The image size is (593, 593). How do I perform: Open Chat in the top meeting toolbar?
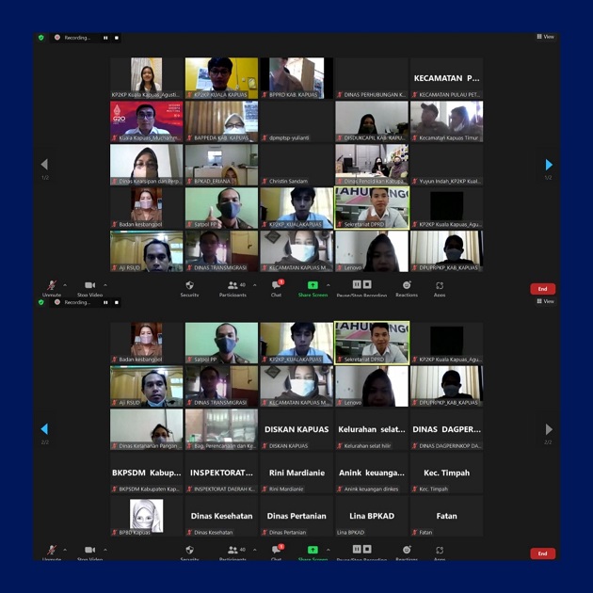pyautogui.click(x=276, y=286)
